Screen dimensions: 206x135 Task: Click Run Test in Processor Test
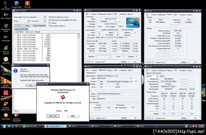point(53,116)
